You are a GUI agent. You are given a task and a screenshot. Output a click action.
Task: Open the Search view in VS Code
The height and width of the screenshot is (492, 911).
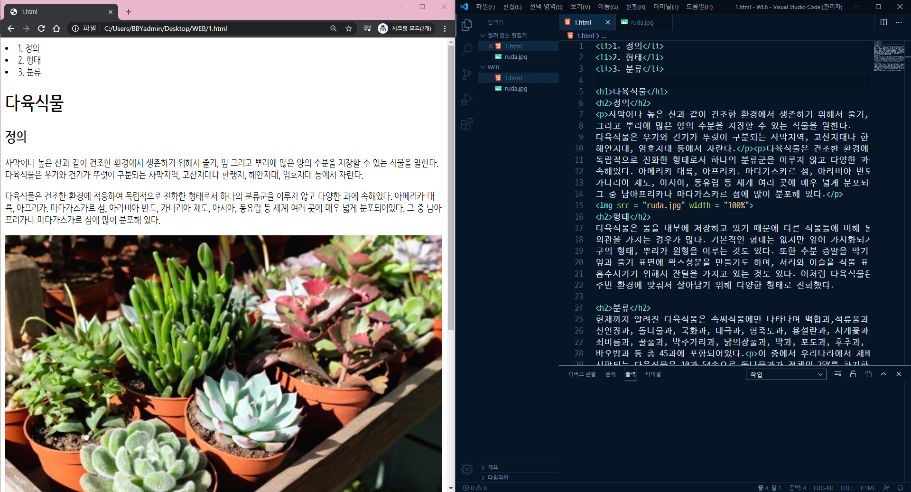pyautogui.click(x=467, y=49)
